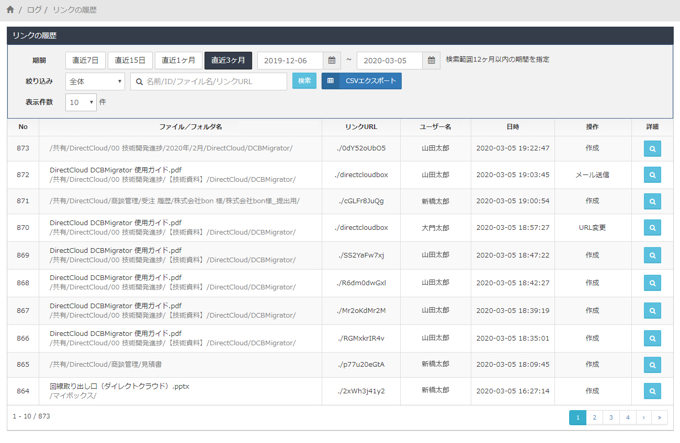The height and width of the screenshot is (443, 680).
Task: Click link URL ./0dY52oUbO5
Action: pyautogui.click(x=361, y=148)
